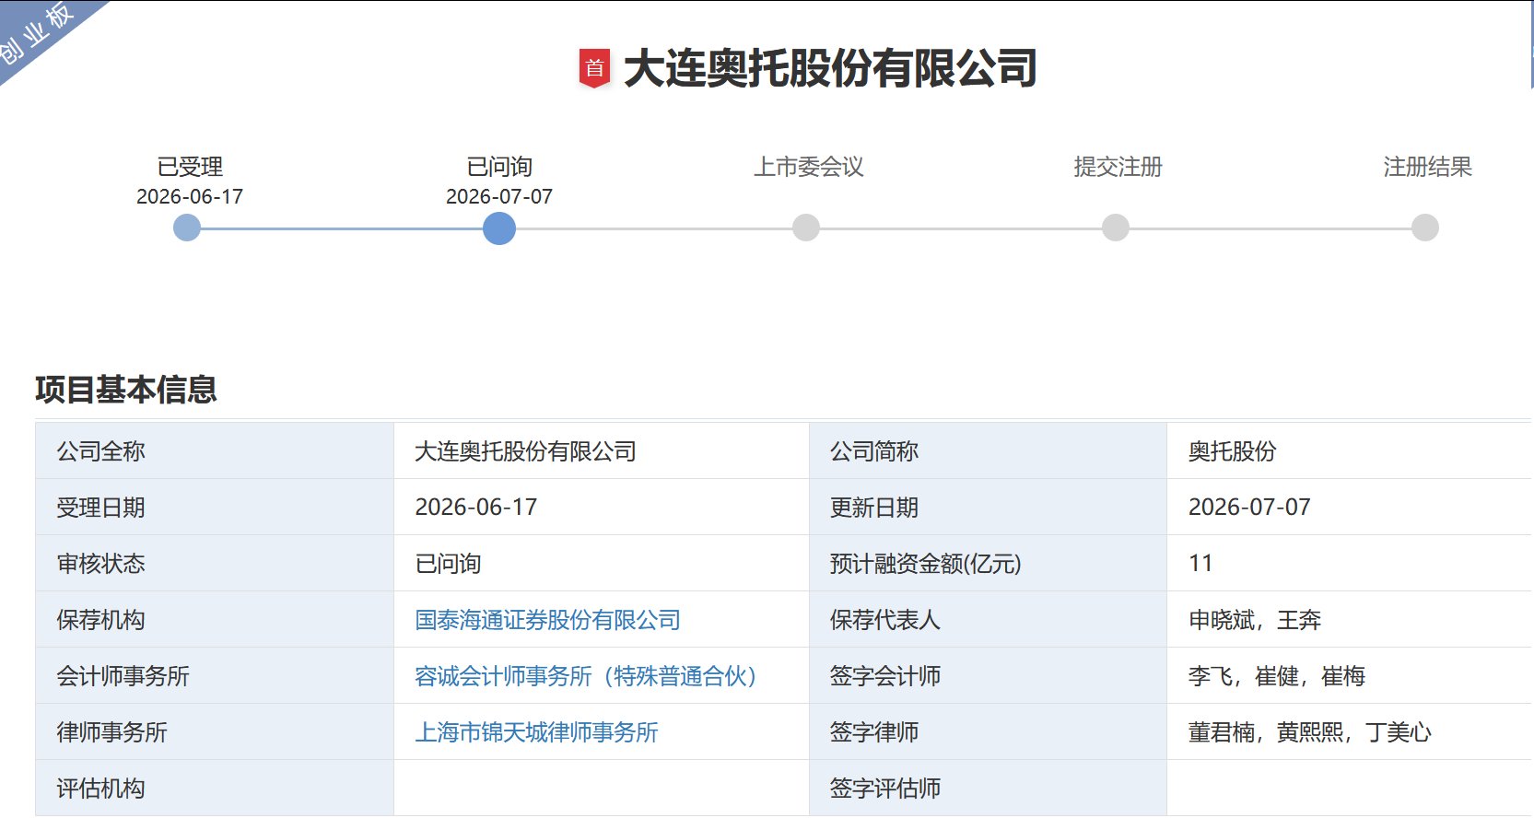Click the 签字律师 label cell
Viewport: 1534px width, 818px height.
[988, 732]
